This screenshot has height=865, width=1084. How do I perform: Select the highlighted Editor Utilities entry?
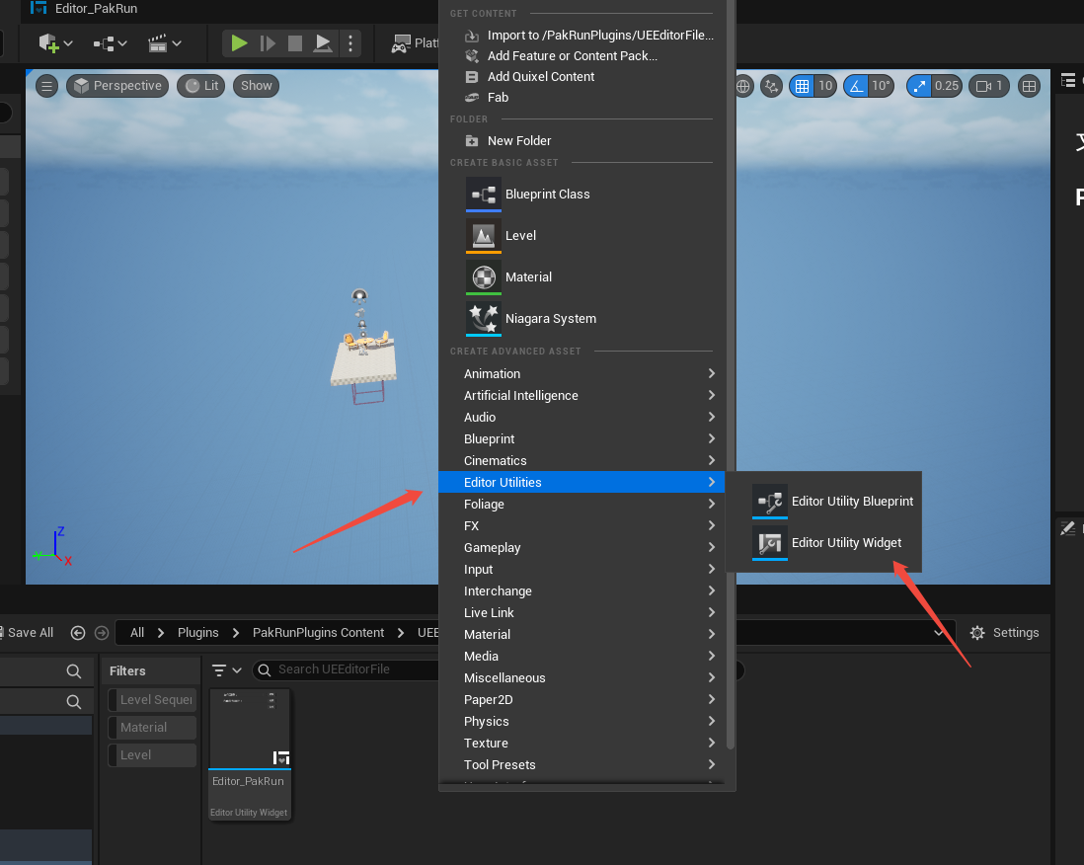point(582,482)
